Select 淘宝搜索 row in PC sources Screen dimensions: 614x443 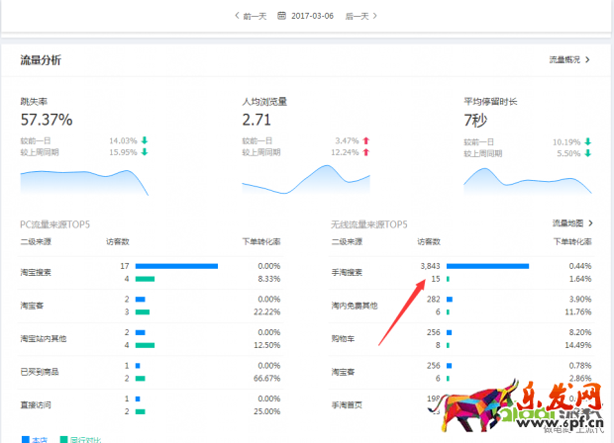[151, 273]
